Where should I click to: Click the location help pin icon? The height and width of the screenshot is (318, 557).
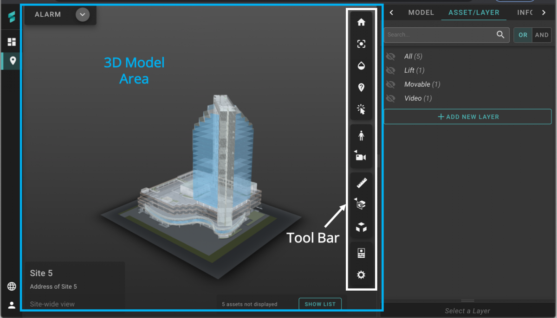pyautogui.click(x=361, y=87)
